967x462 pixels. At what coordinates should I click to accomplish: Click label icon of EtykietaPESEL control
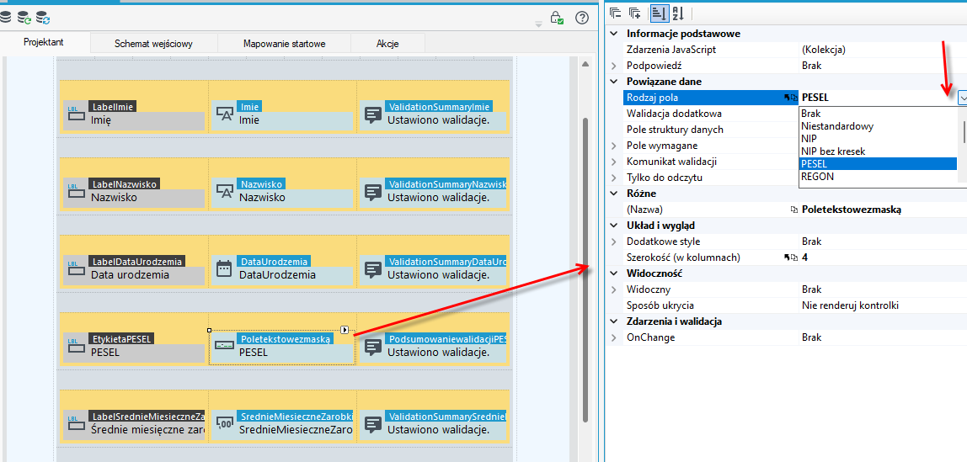[x=75, y=346]
